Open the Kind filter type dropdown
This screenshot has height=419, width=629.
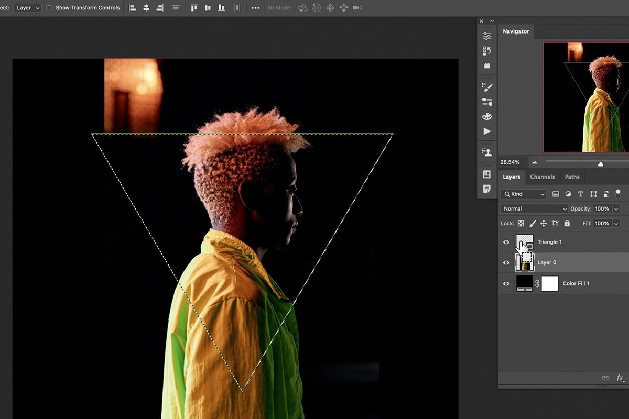pos(523,194)
